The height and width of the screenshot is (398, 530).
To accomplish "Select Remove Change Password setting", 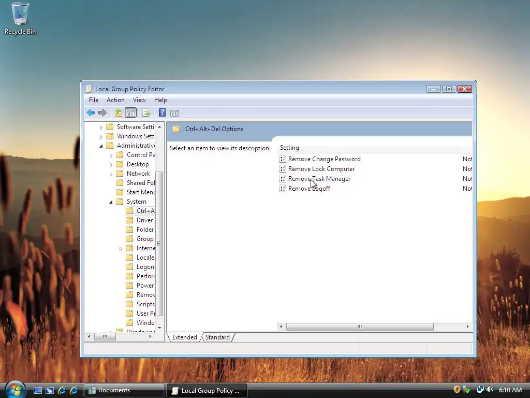I will pos(324,159).
